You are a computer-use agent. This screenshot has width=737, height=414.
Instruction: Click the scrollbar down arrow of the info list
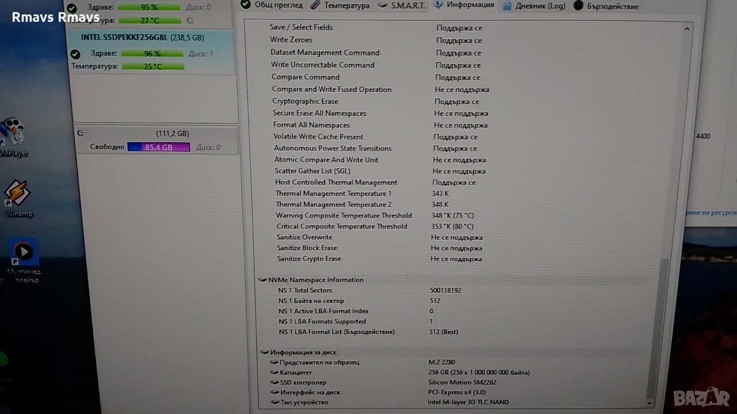(x=649, y=403)
